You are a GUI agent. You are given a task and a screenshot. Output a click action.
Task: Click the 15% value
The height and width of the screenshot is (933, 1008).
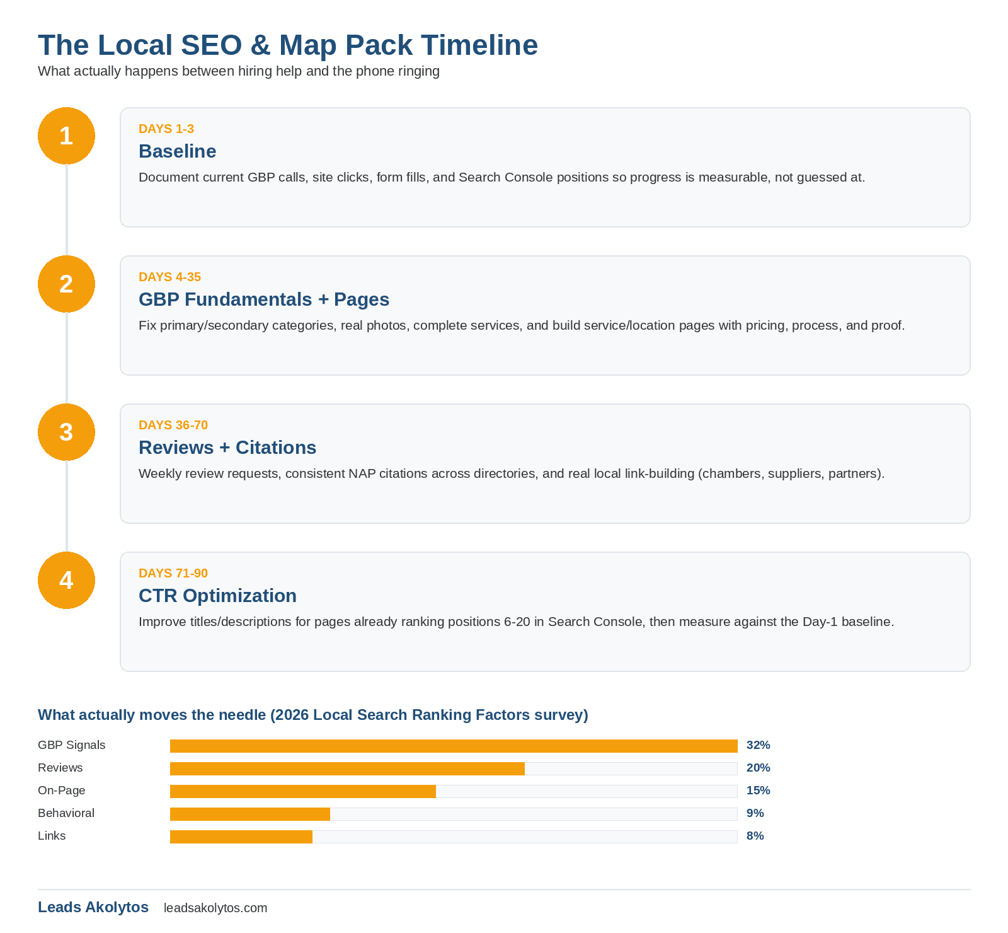pos(759,791)
